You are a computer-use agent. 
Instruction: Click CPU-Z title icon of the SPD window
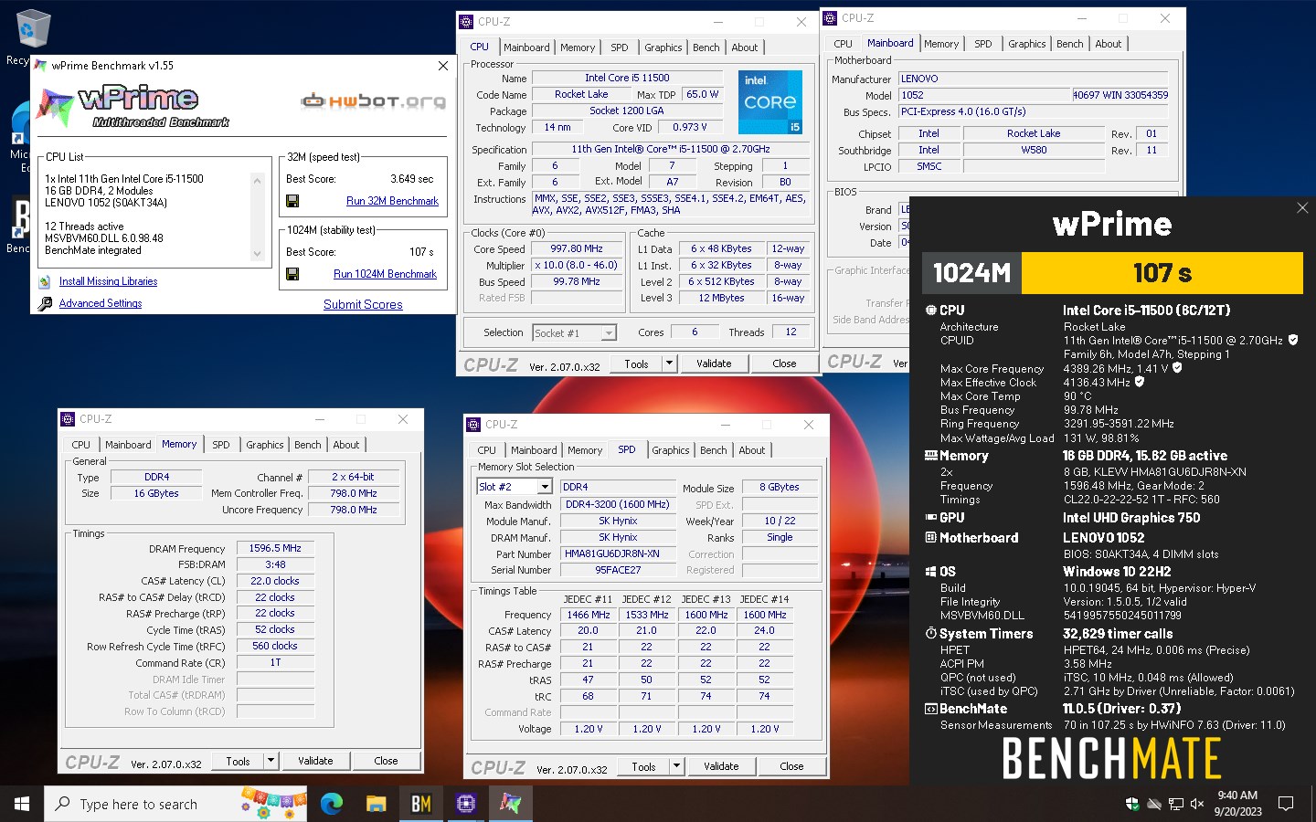473,425
